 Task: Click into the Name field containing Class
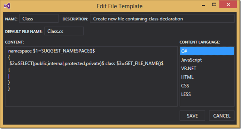39,19
